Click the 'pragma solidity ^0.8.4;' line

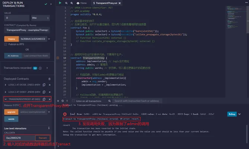pos(86,15)
